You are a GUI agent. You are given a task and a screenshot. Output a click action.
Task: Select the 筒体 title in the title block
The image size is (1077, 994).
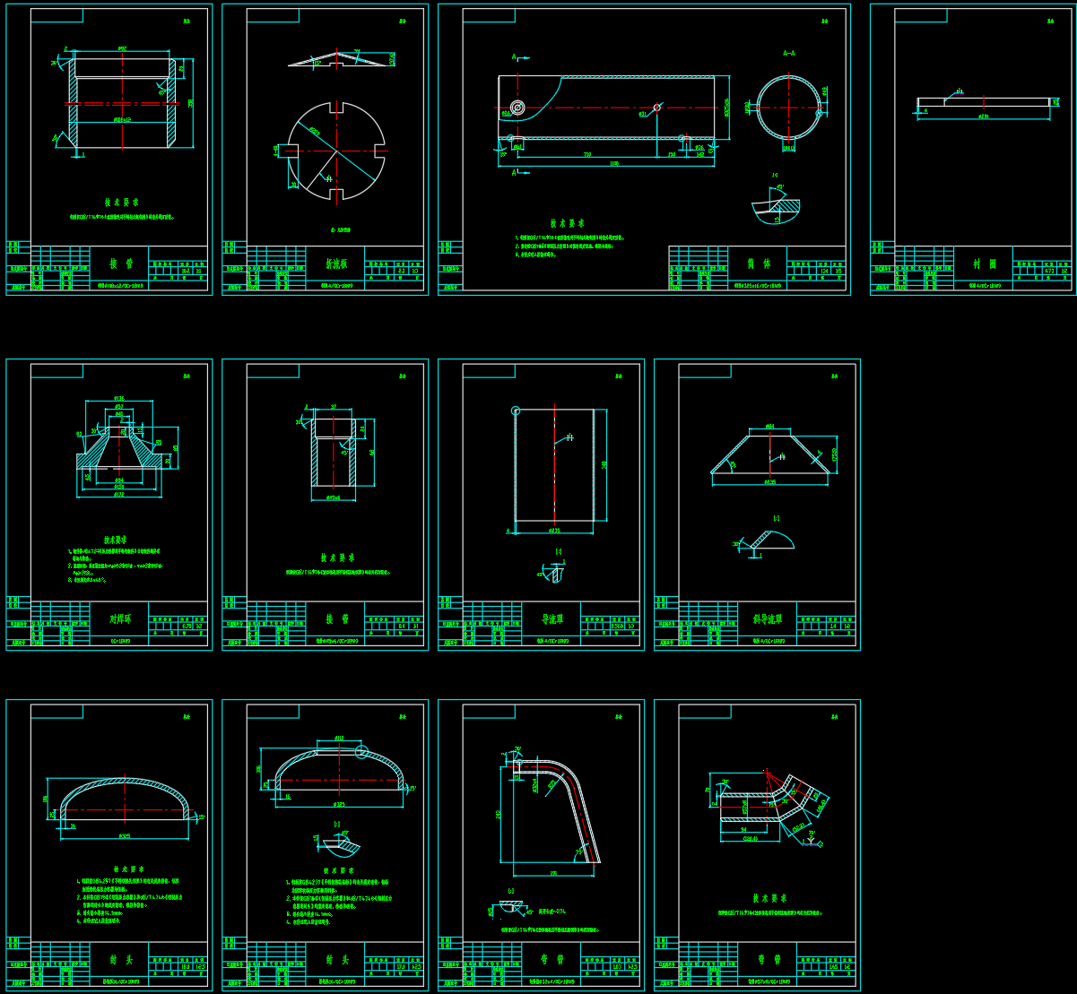pos(759,264)
